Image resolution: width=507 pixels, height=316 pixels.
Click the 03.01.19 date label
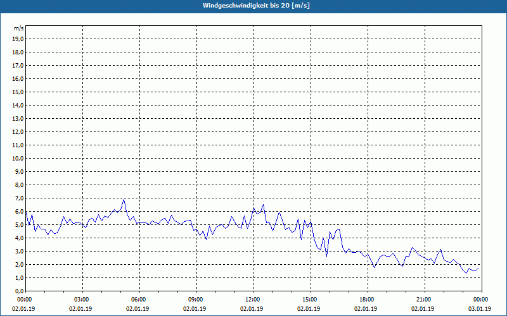tap(480, 308)
